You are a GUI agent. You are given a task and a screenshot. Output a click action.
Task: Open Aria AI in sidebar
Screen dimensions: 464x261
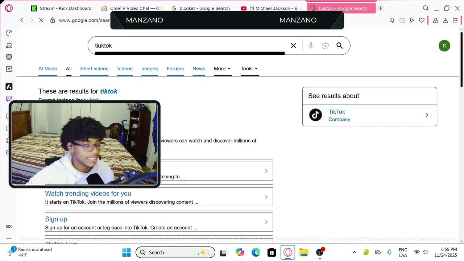(x=9, y=87)
